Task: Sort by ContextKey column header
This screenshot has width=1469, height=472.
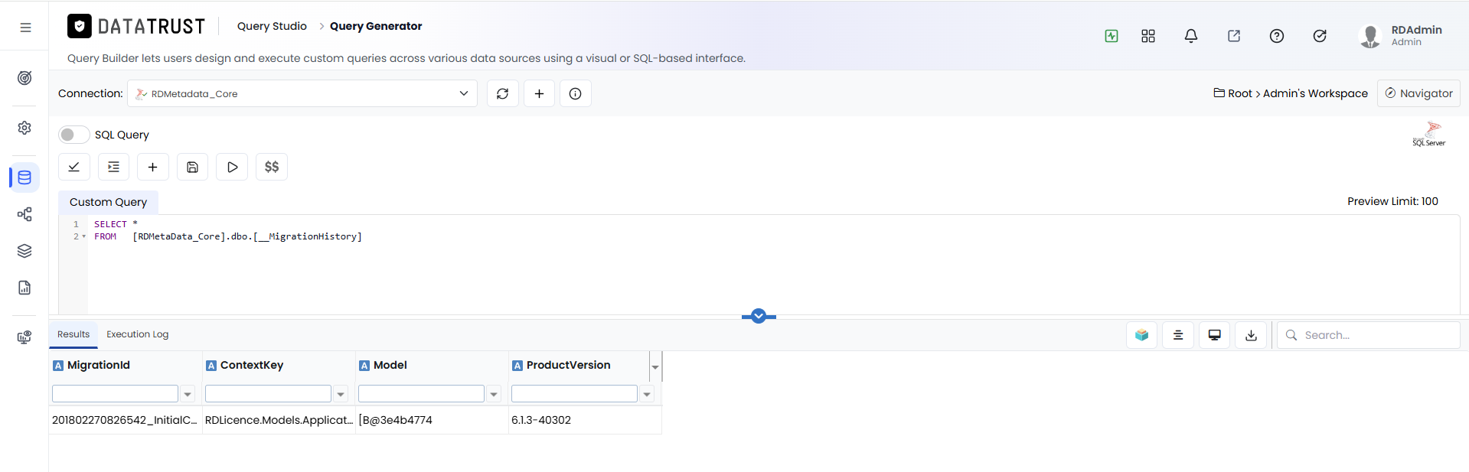Action: tap(252, 366)
